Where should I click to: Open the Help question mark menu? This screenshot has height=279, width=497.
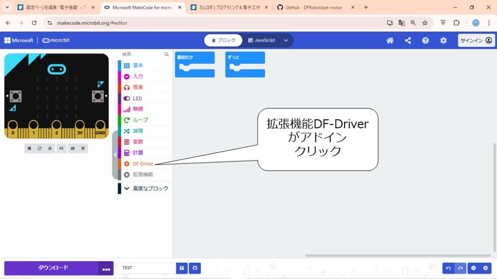pyautogui.click(x=425, y=41)
